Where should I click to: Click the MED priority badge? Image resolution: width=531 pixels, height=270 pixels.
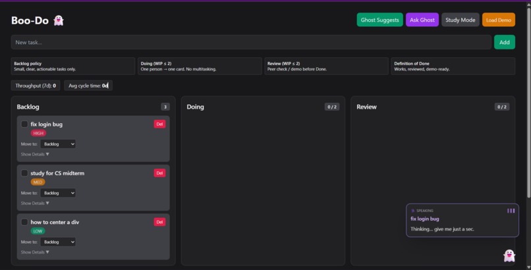coord(38,182)
